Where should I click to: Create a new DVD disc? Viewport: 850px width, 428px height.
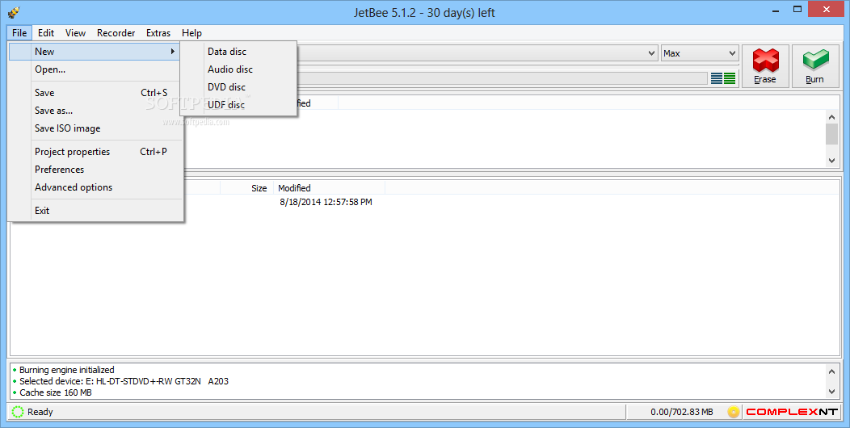point(238,87)
